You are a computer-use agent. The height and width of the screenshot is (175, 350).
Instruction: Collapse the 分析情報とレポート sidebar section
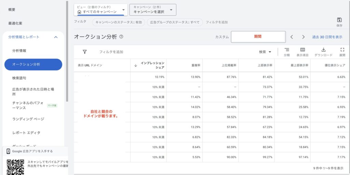tap(56, 37)
